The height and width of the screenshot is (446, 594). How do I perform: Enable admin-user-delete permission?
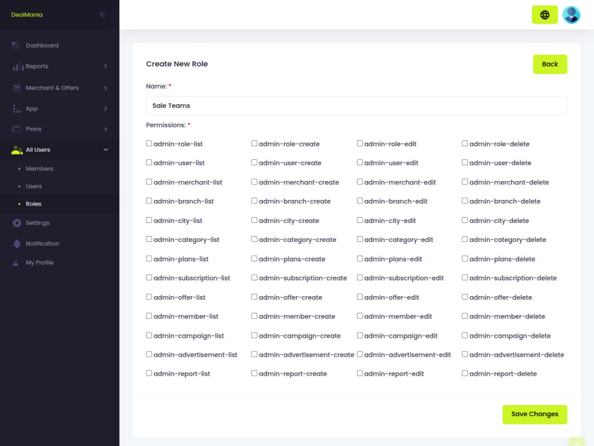(465, 162)
